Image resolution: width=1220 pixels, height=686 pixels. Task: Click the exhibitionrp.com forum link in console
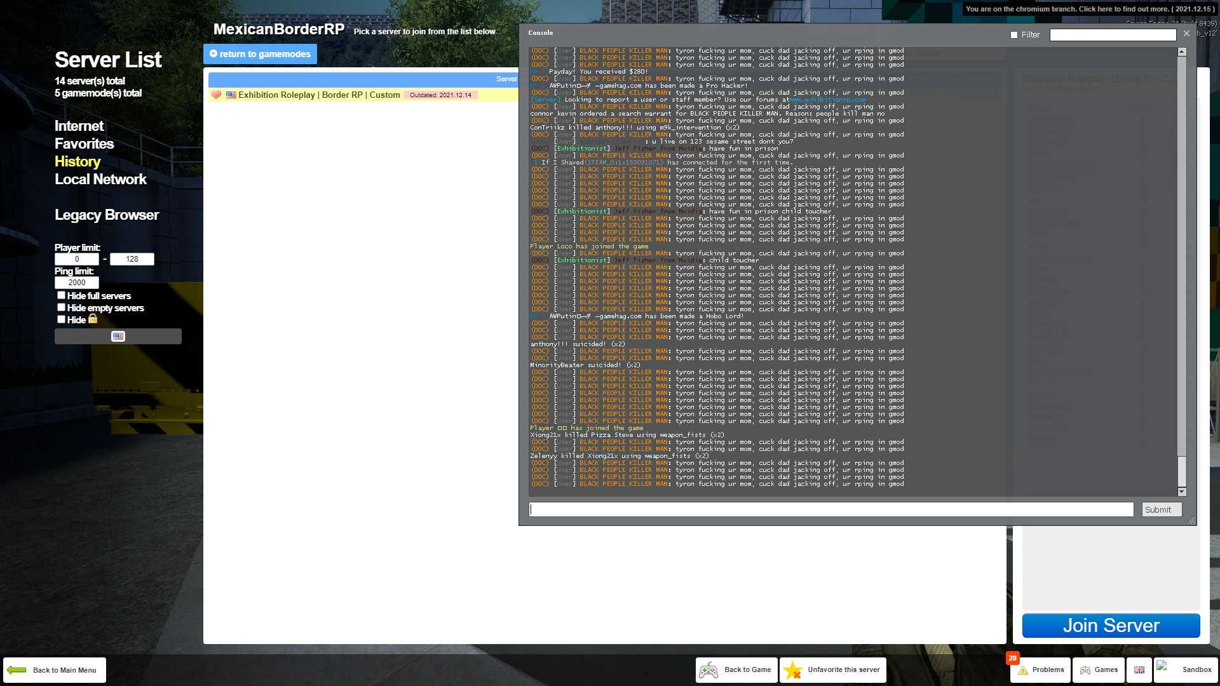point(828,100)
